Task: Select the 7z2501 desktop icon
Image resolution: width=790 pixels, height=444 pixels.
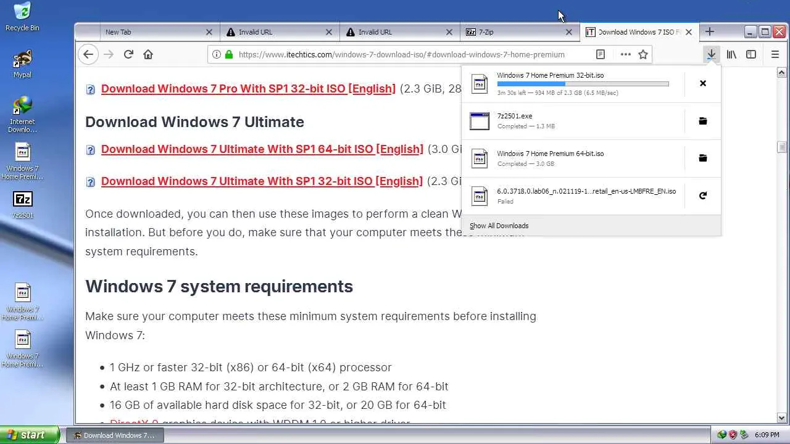Action: 22,205
